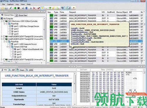Check the Generic USB Hub checkbox

tap(10, 47)
